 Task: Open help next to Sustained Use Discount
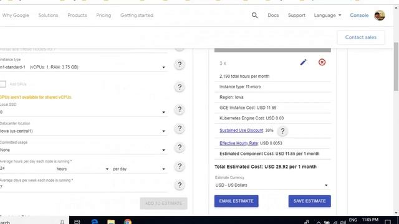[x=282, y=131]
